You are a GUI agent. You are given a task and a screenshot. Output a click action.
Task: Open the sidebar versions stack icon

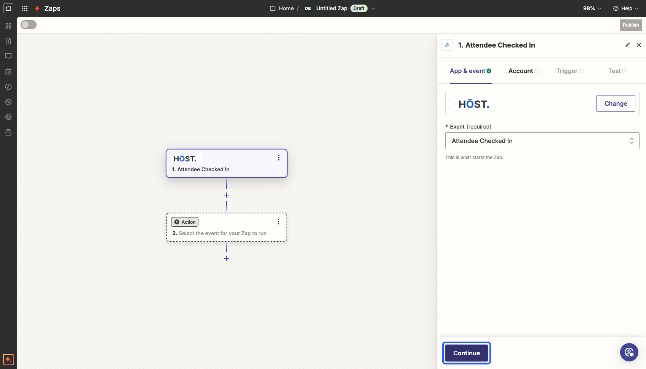pos(8,132)
